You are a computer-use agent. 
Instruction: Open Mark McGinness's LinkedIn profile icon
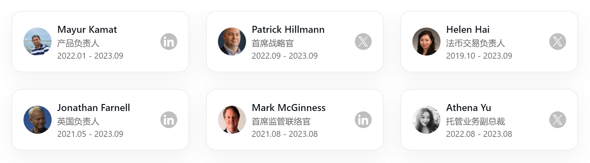[x=363, y=120]
